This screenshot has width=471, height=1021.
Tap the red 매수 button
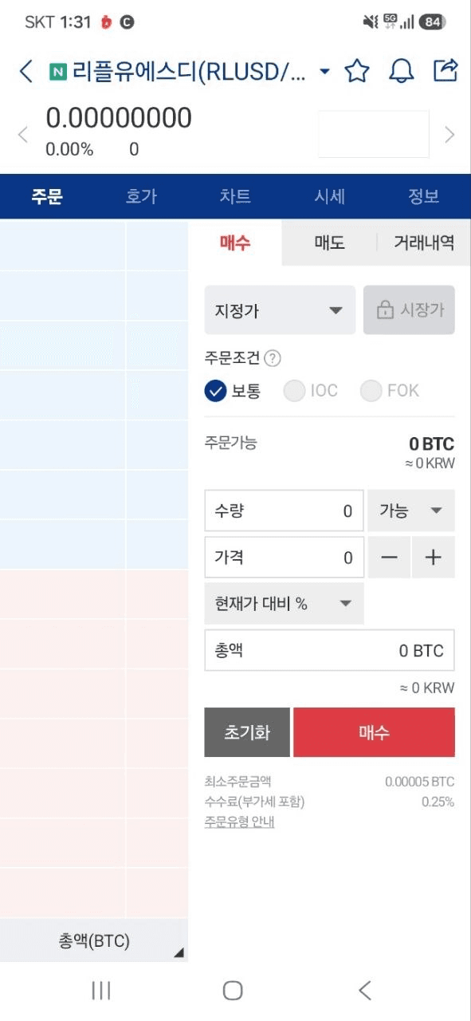[374, 732]
